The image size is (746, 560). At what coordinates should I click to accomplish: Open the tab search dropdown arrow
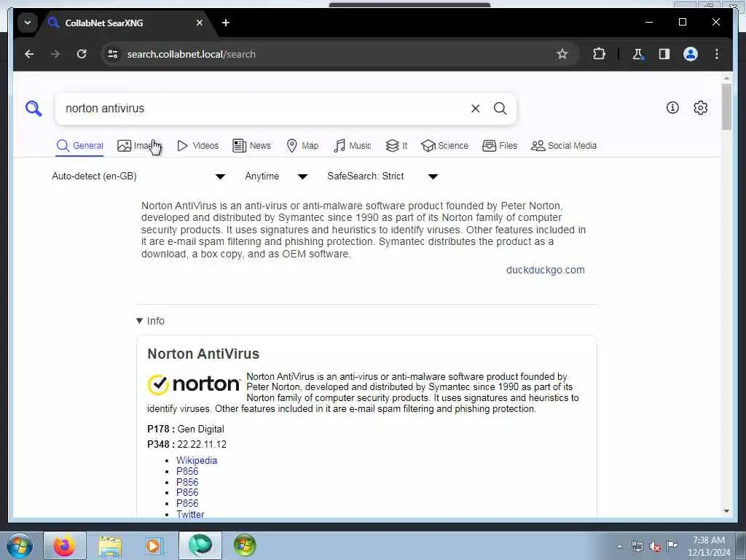tap(28, 23)
